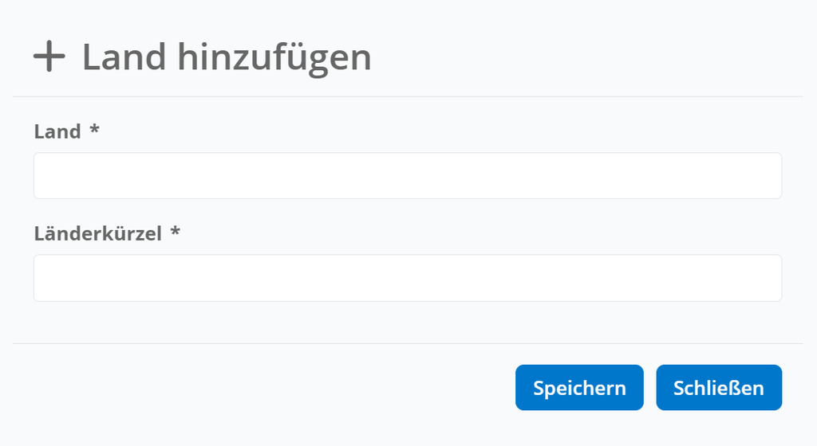Focus the Länderkürzel text field
The height and width of the screenshot is (446, 817).
(x=408, y=278)
